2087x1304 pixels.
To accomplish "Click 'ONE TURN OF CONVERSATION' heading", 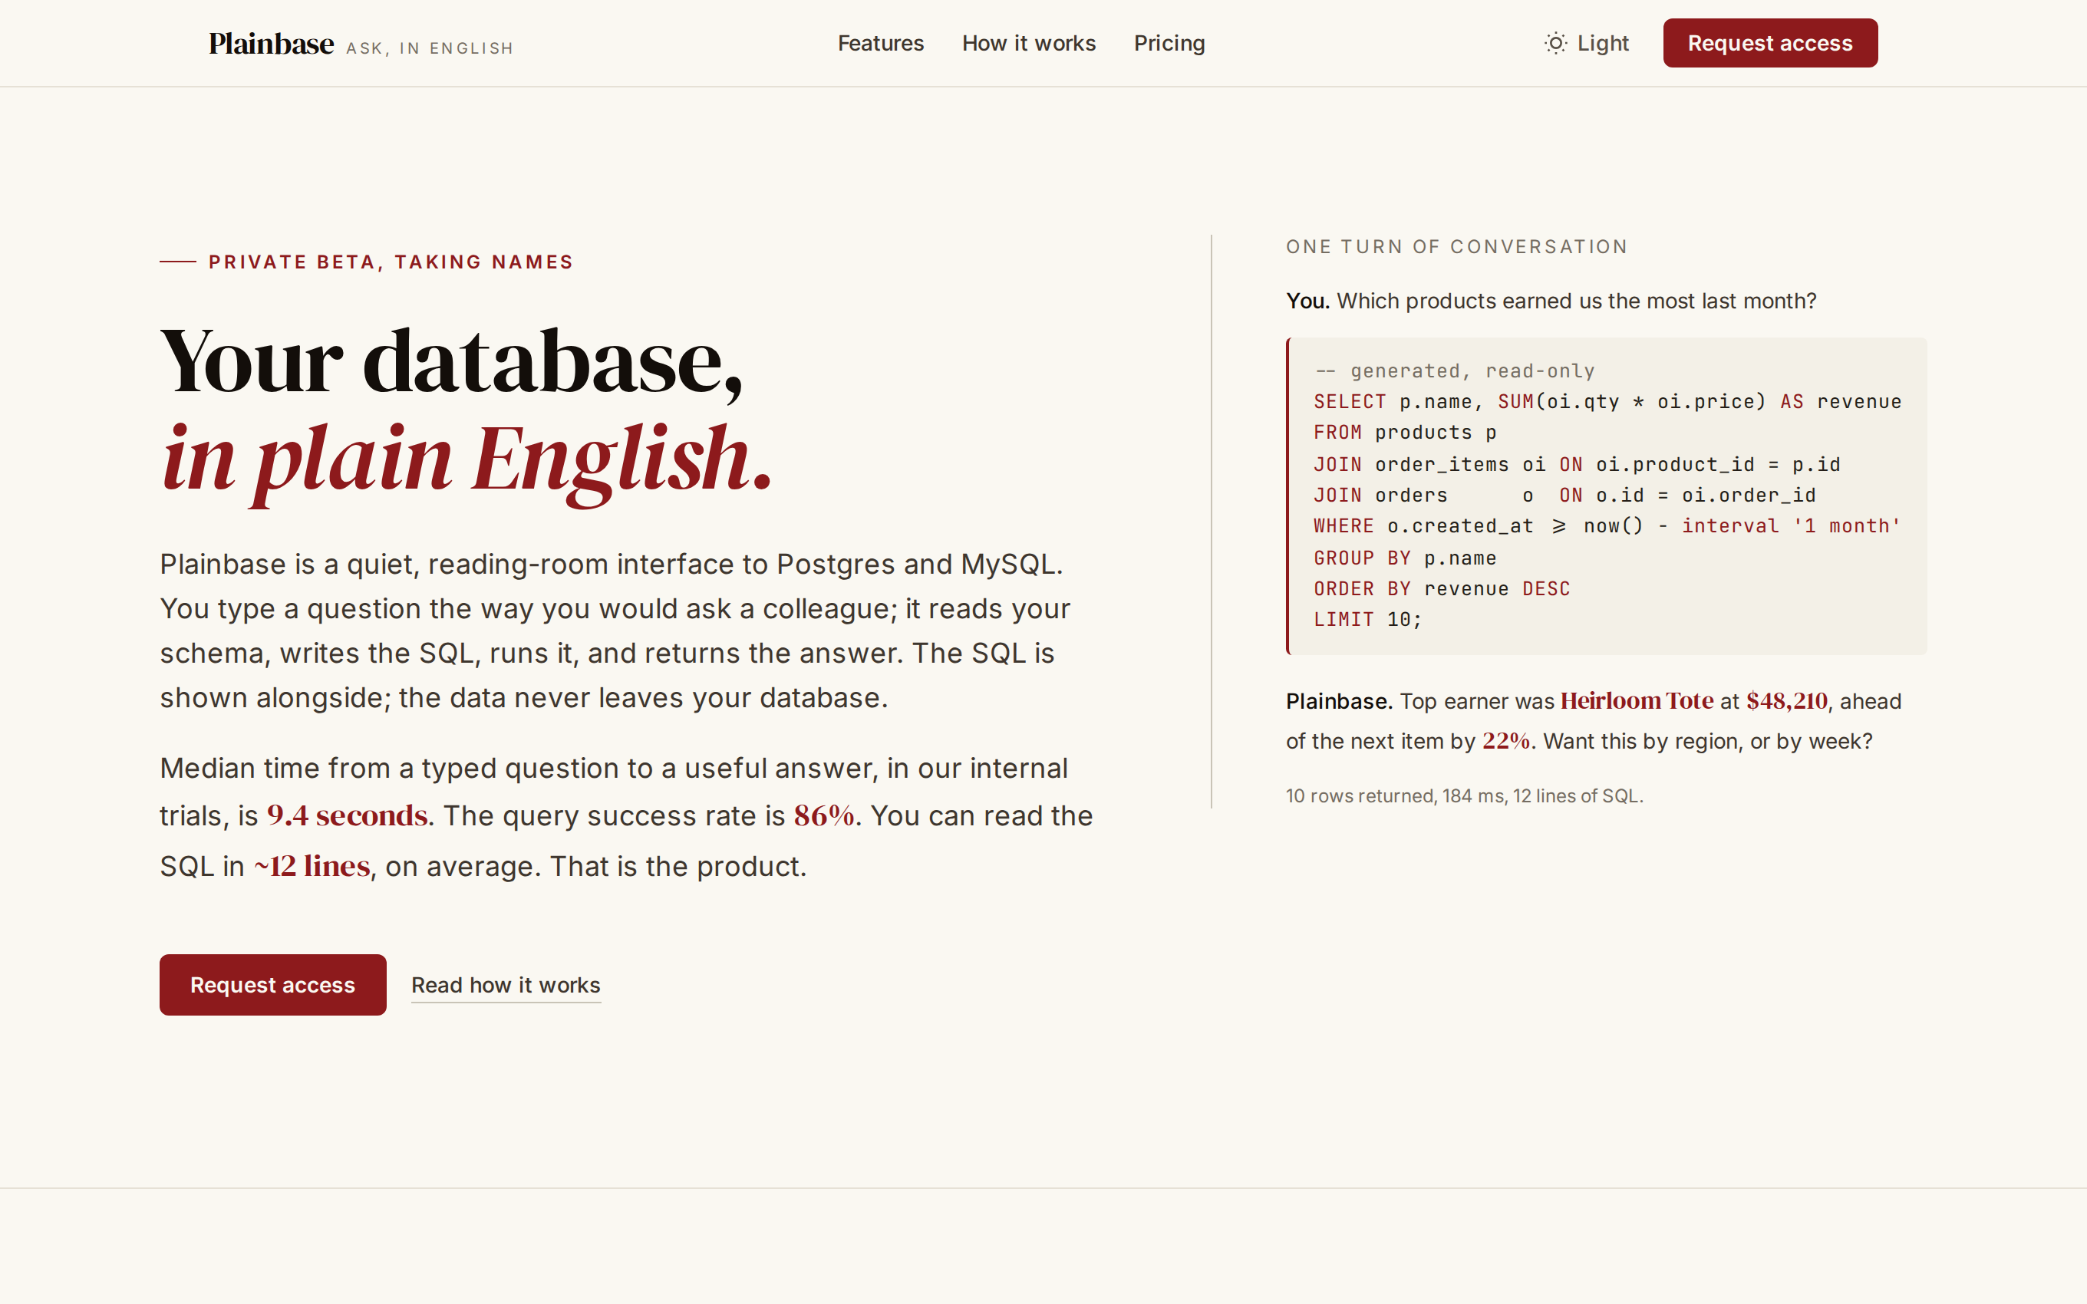I will [1456, 247].
